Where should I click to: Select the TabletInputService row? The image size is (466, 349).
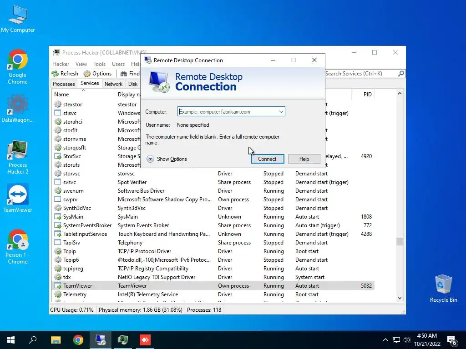[213, 234]
